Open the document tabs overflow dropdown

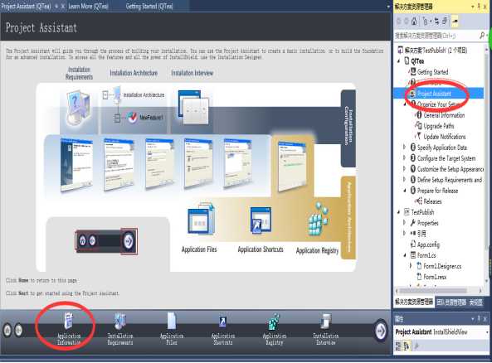click(x=388, y=7)
